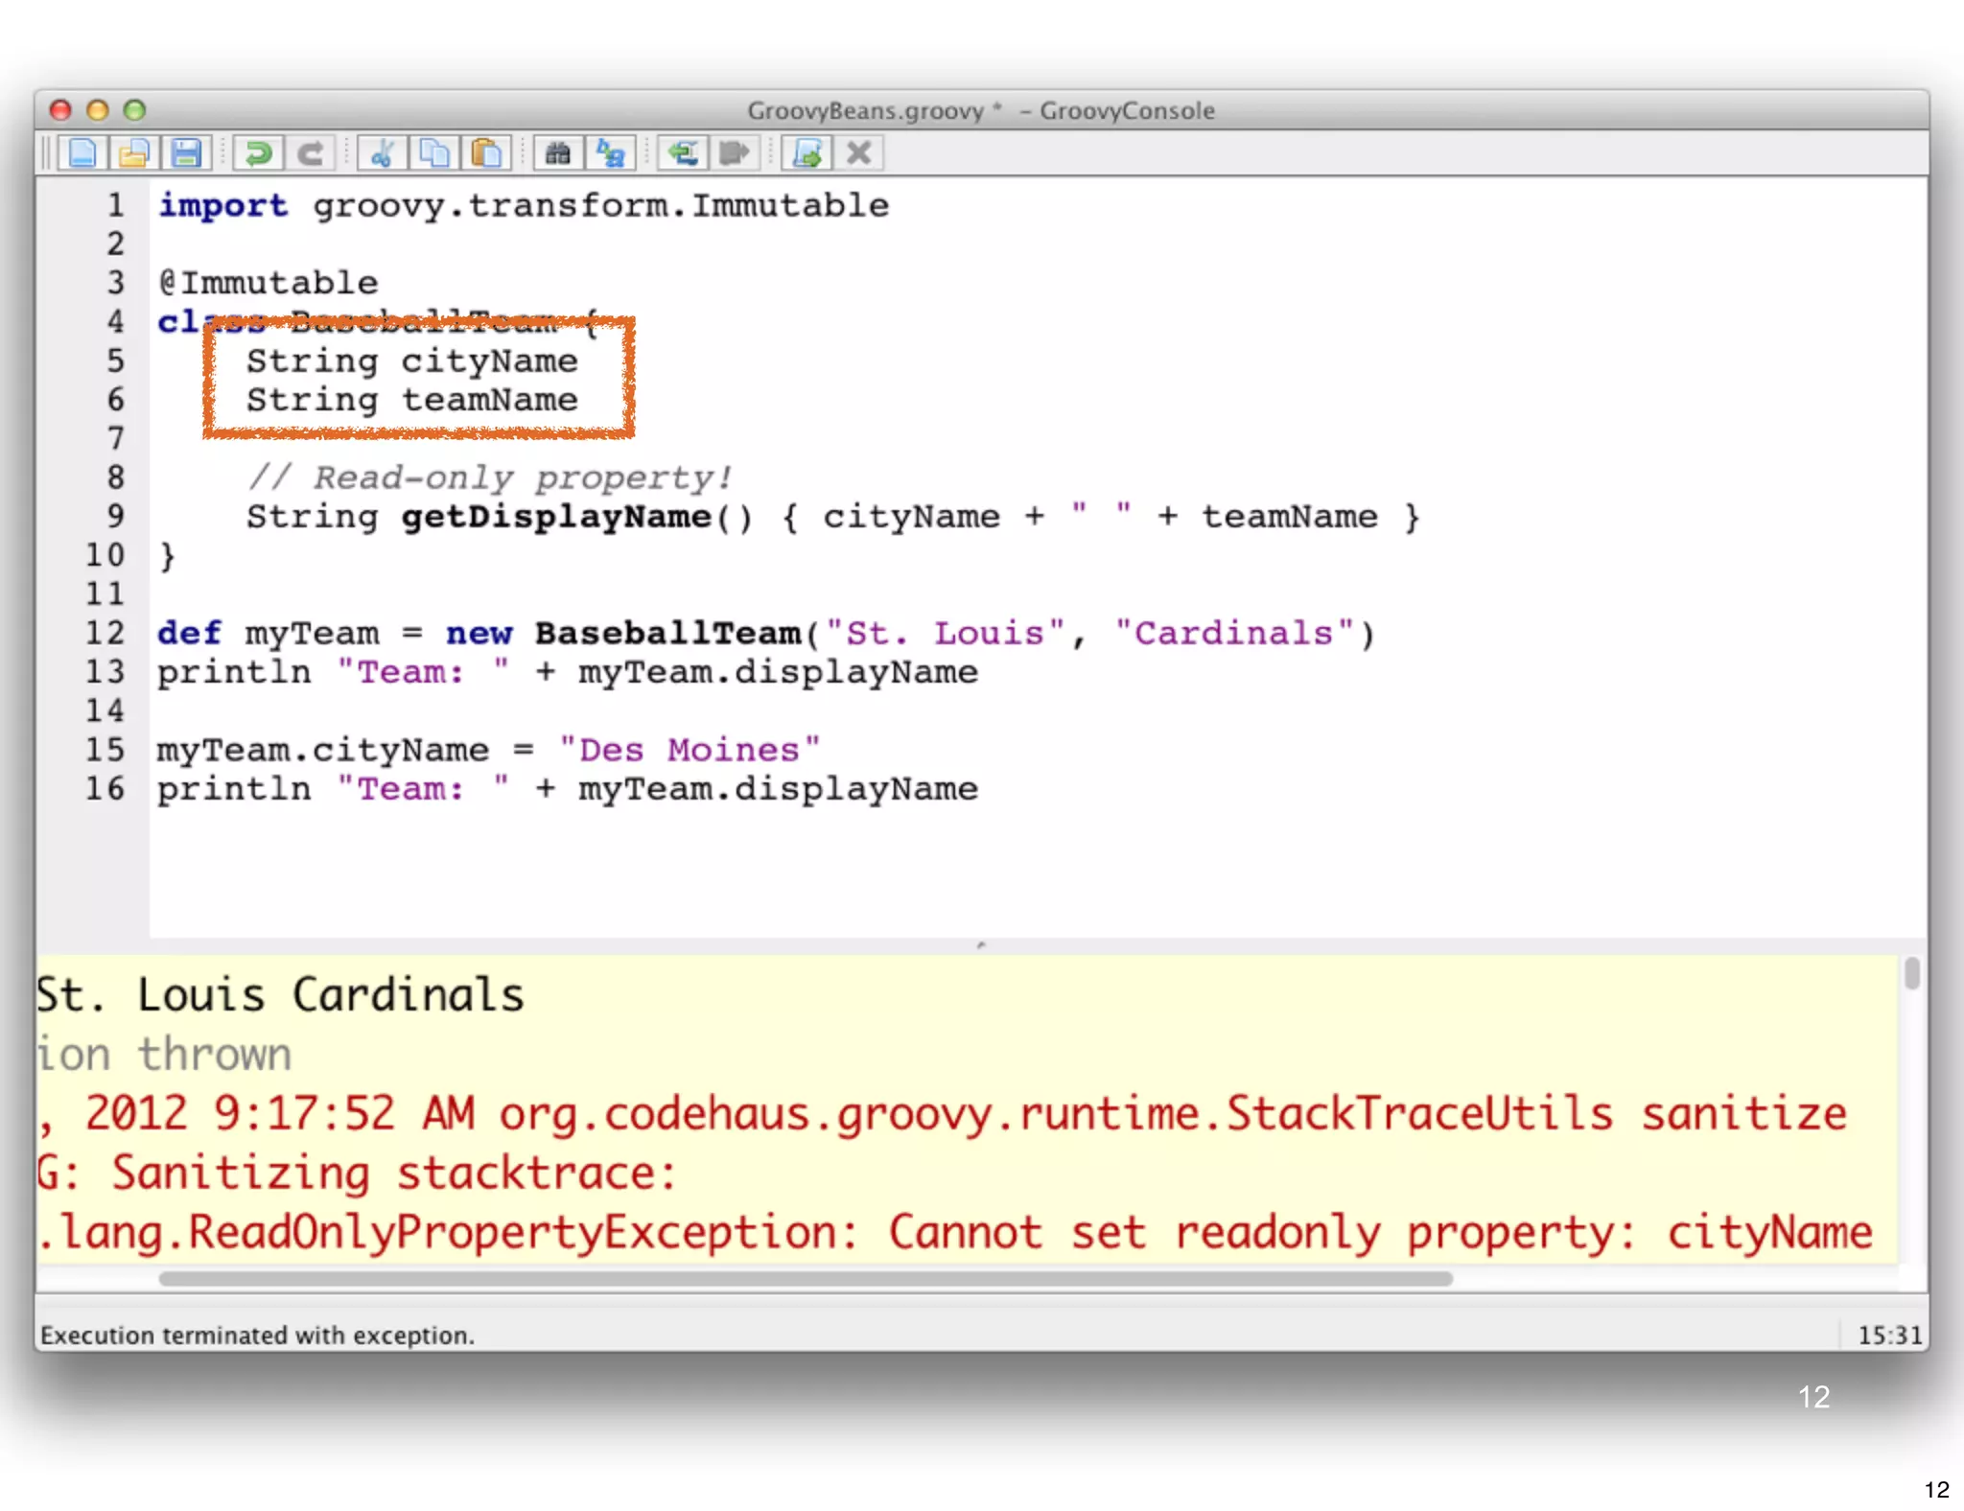
Task: Click the Interrupt X toolbar icon
Action: [859, 153]
